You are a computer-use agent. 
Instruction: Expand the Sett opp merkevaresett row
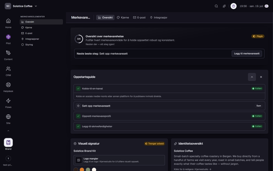pyautogui.click(x=169, y=106)
